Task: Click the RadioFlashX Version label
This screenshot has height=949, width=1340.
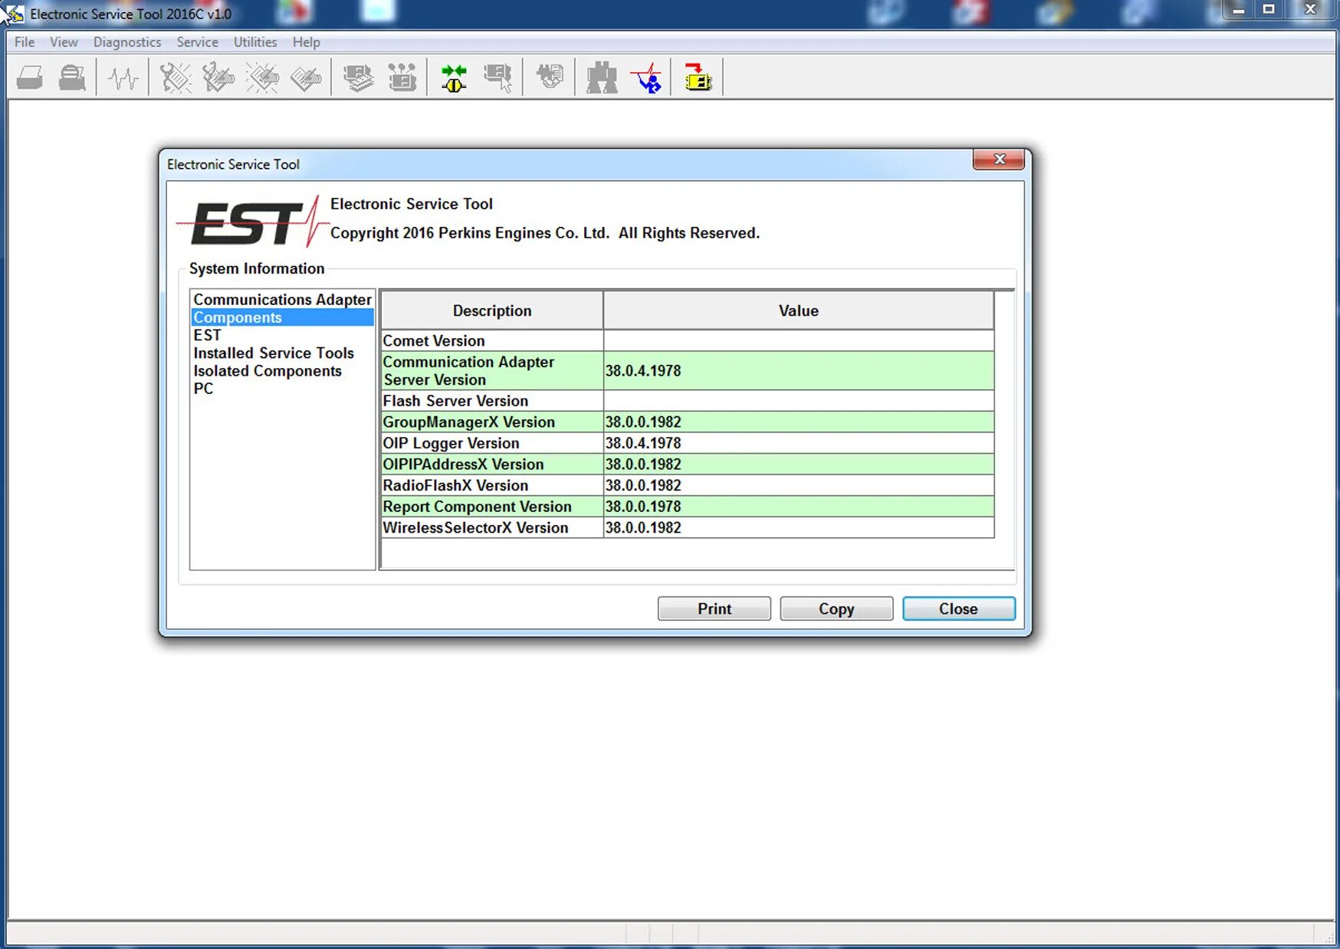Action: tap(455, 485)
